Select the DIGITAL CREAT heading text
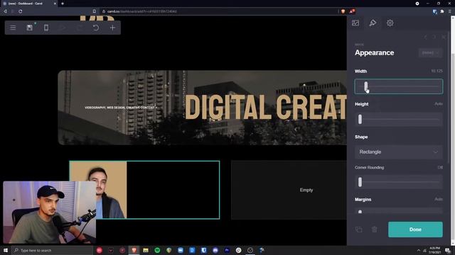 [x=265, y=107]
